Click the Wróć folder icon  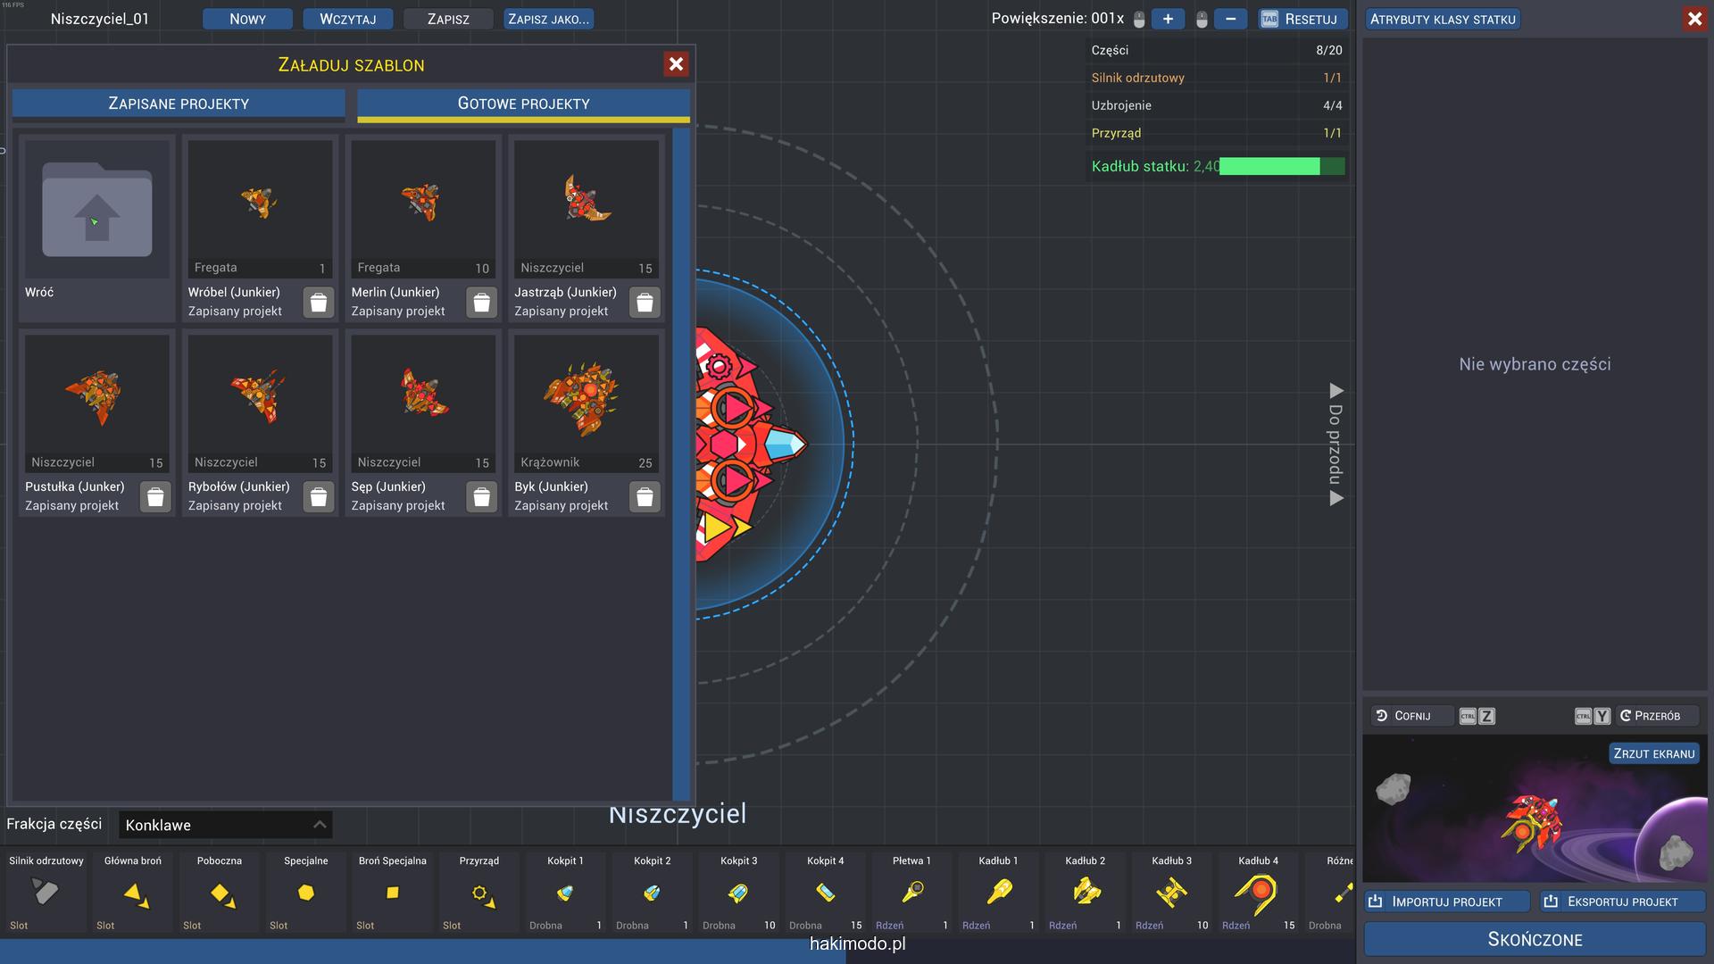point(96,211)
